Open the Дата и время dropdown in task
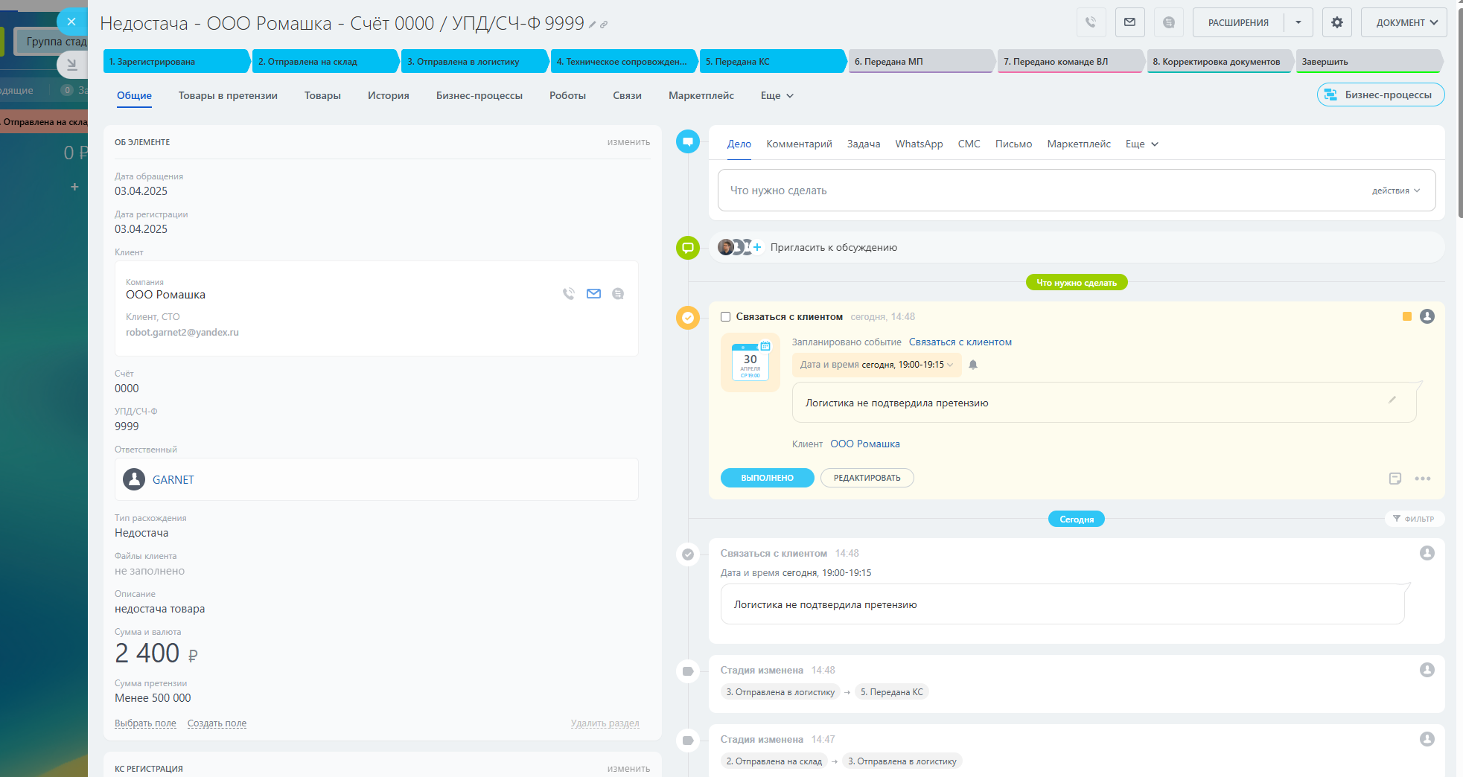The width and height of the screenshot is (1463, 777). [876, 365]
